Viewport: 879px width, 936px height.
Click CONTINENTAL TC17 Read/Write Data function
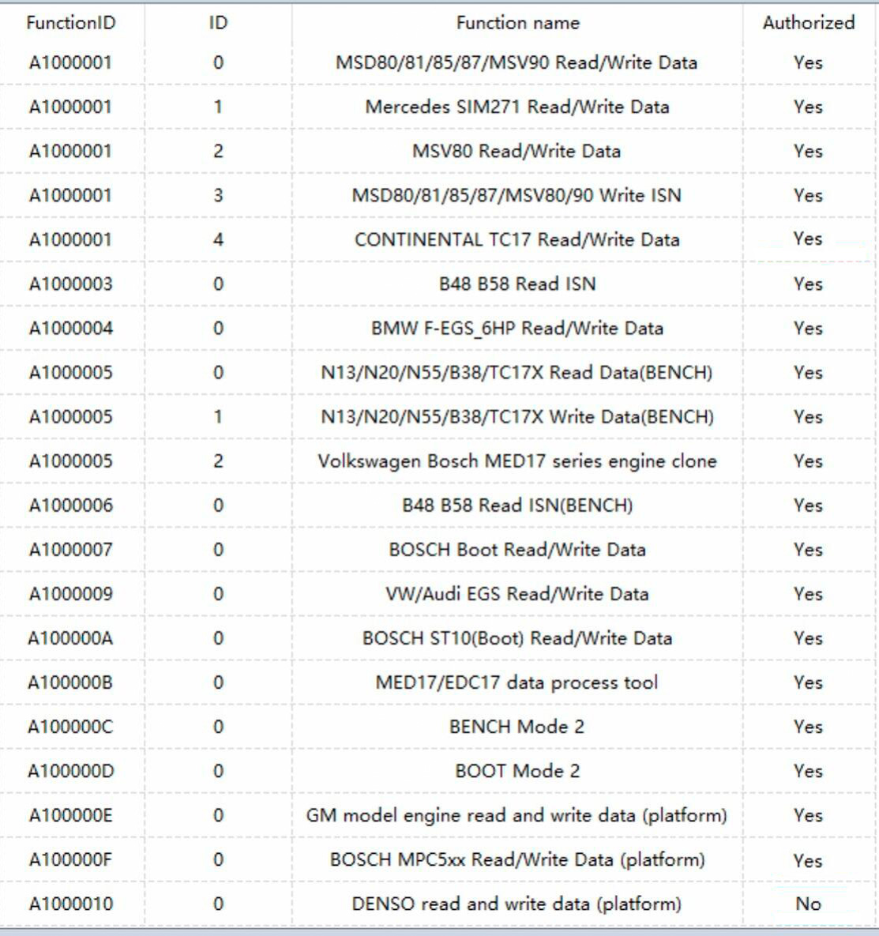point(517,239)
